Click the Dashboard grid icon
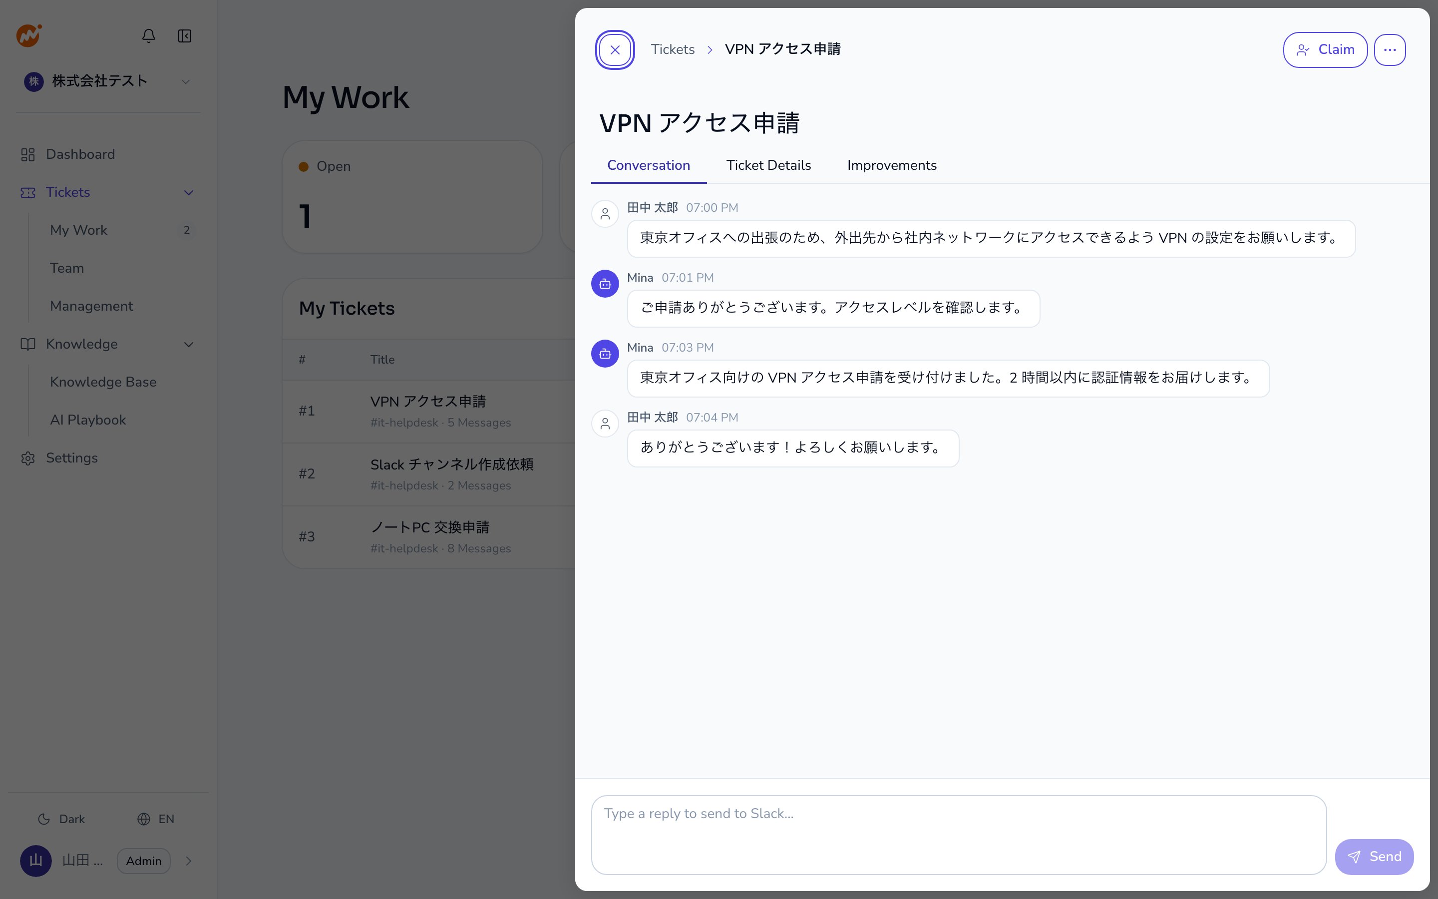The width and height of the screenshot is (1438, 899). 28,155
